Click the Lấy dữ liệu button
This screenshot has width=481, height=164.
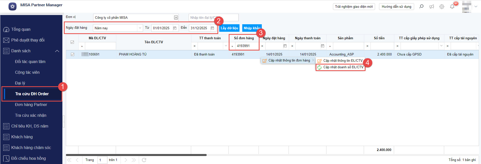pyautogui.click(x=229, y=28)
